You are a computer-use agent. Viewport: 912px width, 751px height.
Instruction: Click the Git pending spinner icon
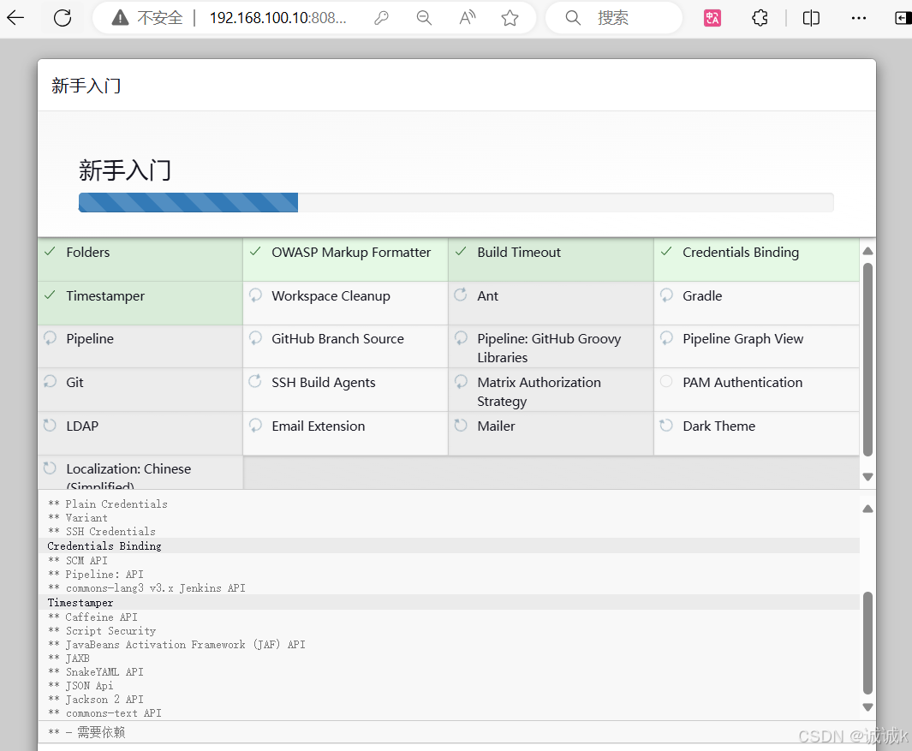pos(50,382)
